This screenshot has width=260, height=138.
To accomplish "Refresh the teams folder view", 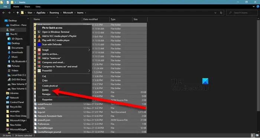I will click(x=221, y=13).
